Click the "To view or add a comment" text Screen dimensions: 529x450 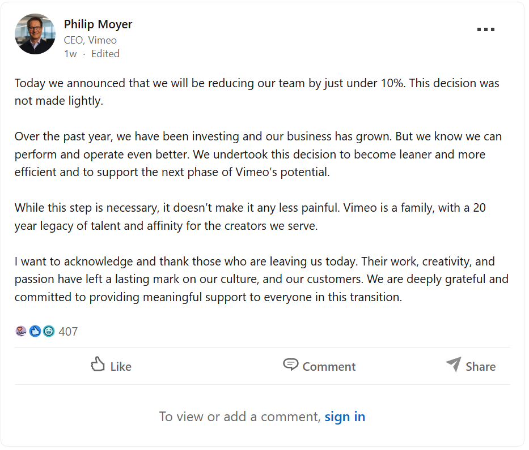click(239, 417)
